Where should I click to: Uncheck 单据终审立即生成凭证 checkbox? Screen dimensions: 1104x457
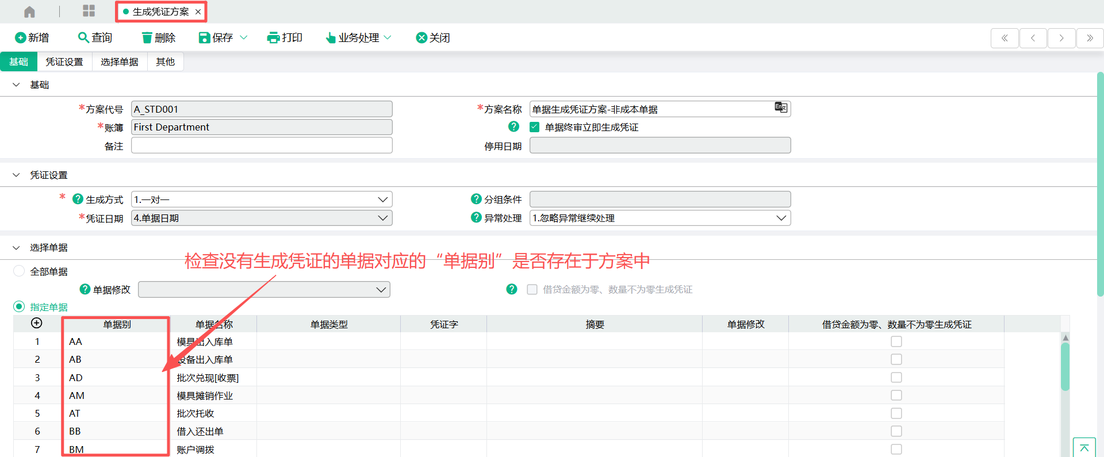coord(535,127)
